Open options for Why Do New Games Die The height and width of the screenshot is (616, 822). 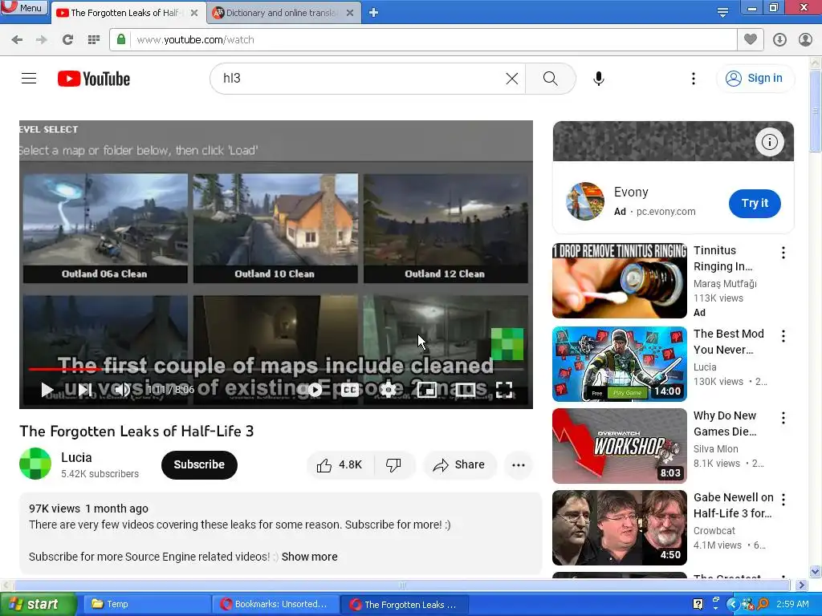783,418
